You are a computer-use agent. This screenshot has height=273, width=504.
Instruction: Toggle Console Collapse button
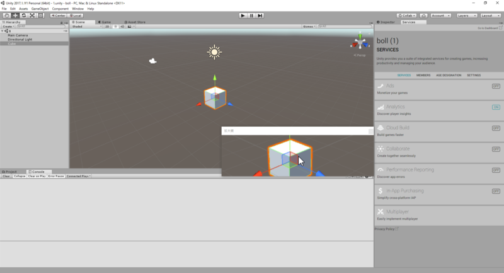point(20,176)
